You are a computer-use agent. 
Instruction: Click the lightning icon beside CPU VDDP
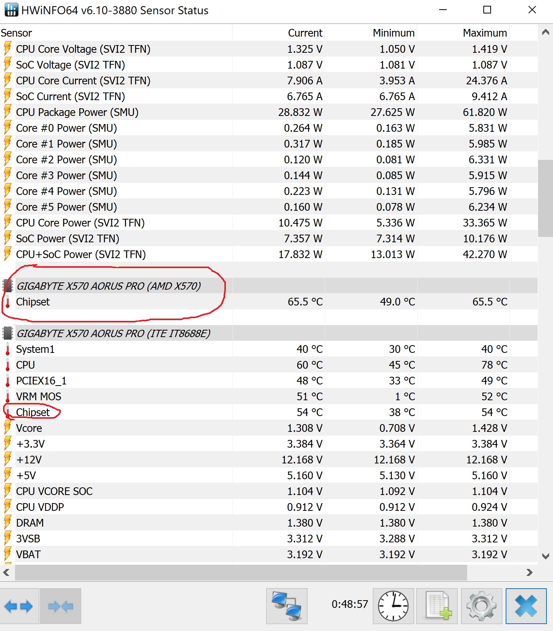pos(7,507)
